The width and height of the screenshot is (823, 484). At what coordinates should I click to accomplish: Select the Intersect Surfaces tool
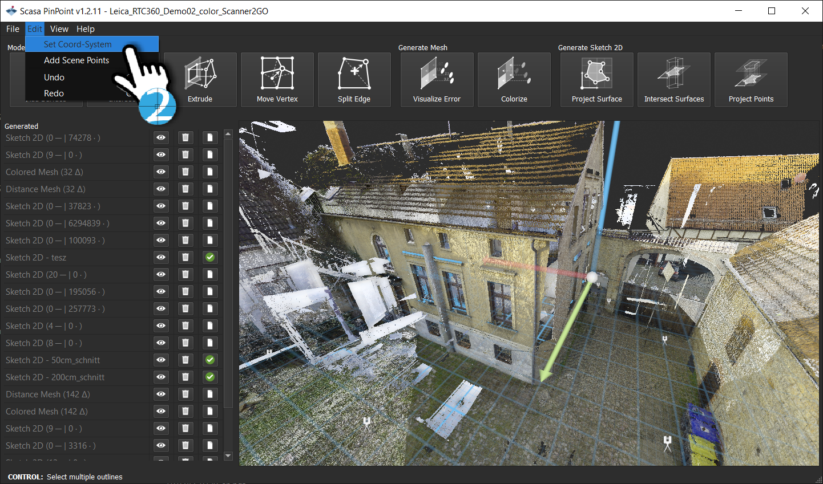[x=674, y=80]
